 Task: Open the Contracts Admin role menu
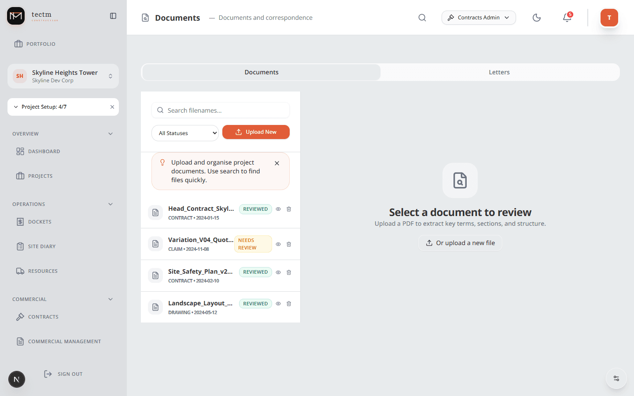click(479, 18)
